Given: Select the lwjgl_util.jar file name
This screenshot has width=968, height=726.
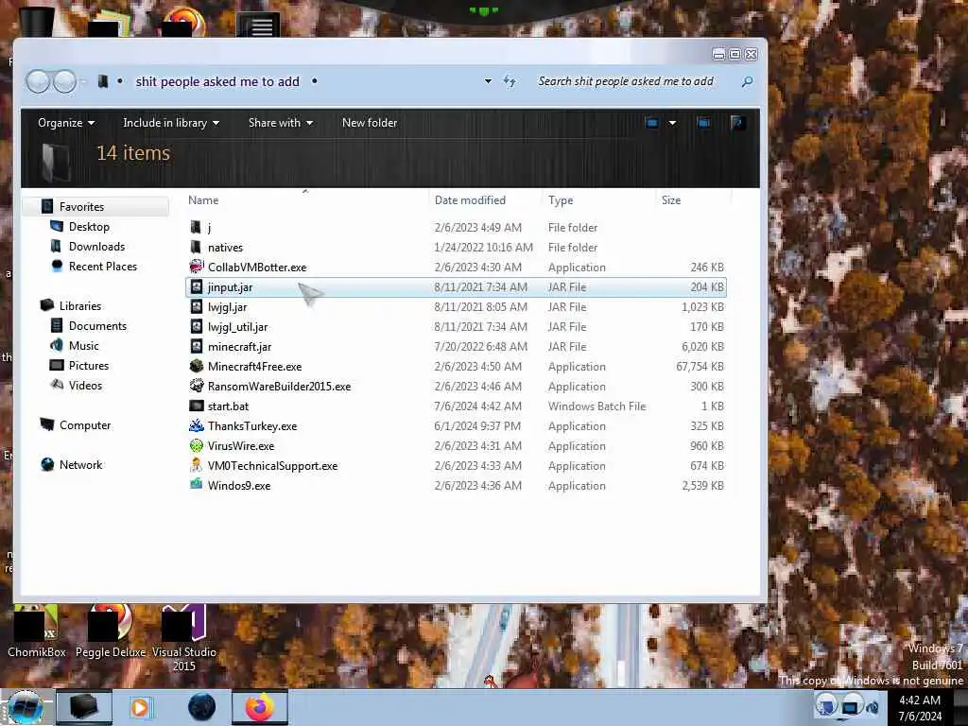Looking at the screenshot, I should coord(237,326).
